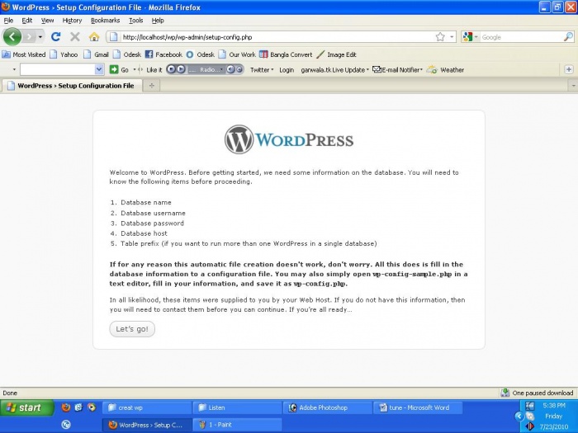Switch to Listen taskbar window
Screen dimensions: 578x433
(x=238, y=407)
